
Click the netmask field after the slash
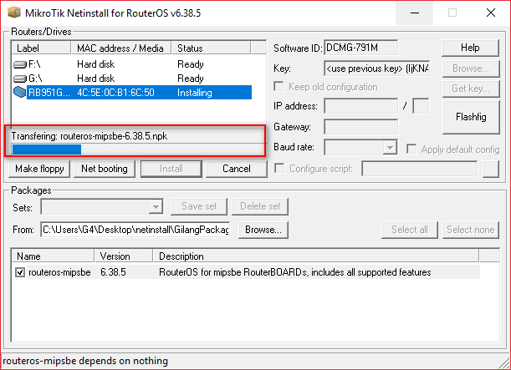coord(421,106)
